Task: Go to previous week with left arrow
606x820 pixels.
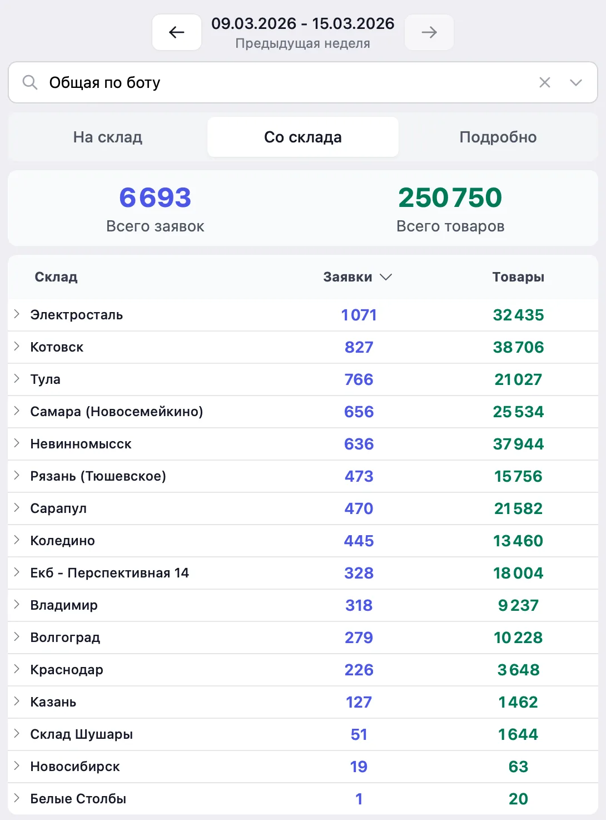Action: (177, 32)
